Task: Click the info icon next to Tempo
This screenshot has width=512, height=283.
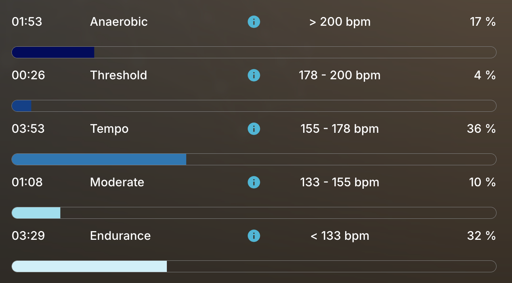Action: (x=254, y=129)
